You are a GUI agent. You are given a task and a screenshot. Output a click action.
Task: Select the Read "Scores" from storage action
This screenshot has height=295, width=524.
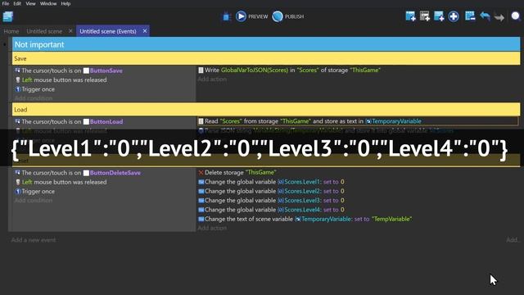358,121
